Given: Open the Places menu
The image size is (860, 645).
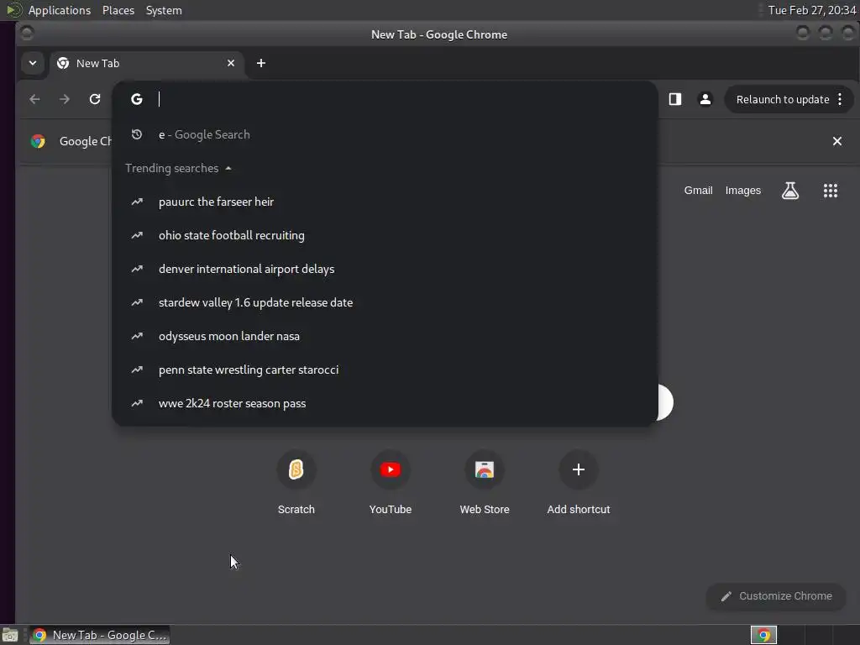Looking at the screenshot, I should 118,10.
